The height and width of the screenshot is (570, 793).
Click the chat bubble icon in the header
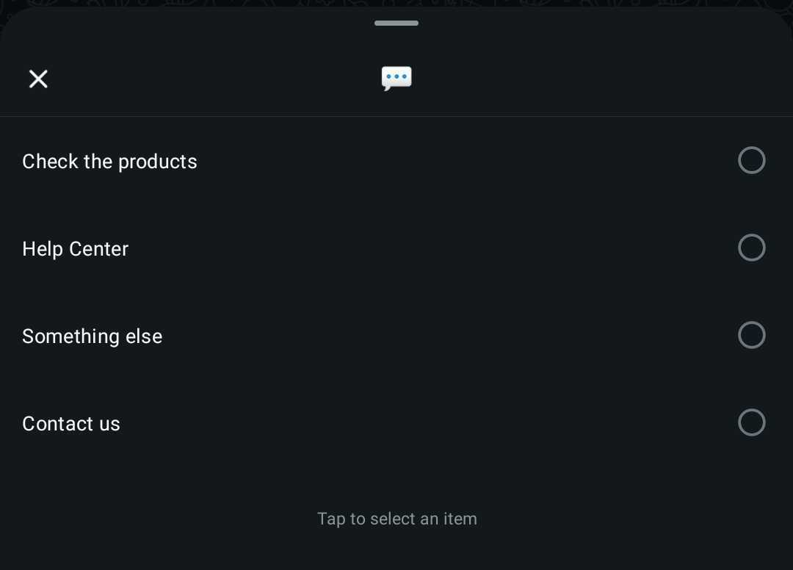pyautogui.click(x=396, y=78)
